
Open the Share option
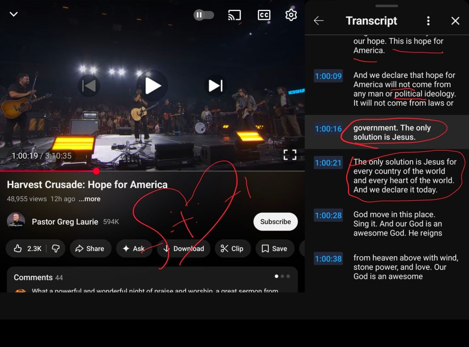90,248
